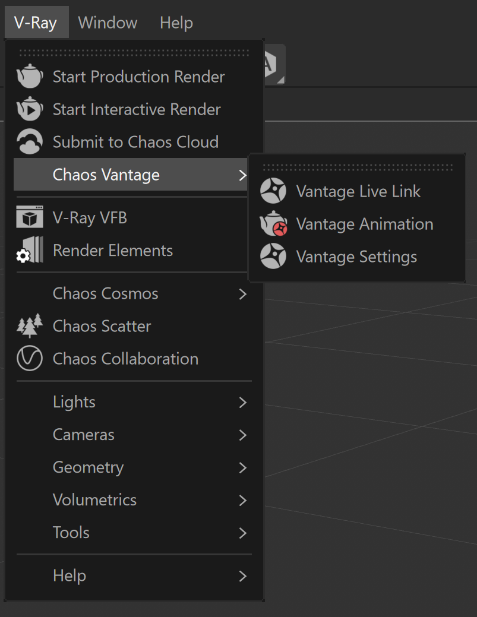The height and width of the screenshot is (617, 477).
Task: Open the Help menu in menu bar
Action: [176, 23]
